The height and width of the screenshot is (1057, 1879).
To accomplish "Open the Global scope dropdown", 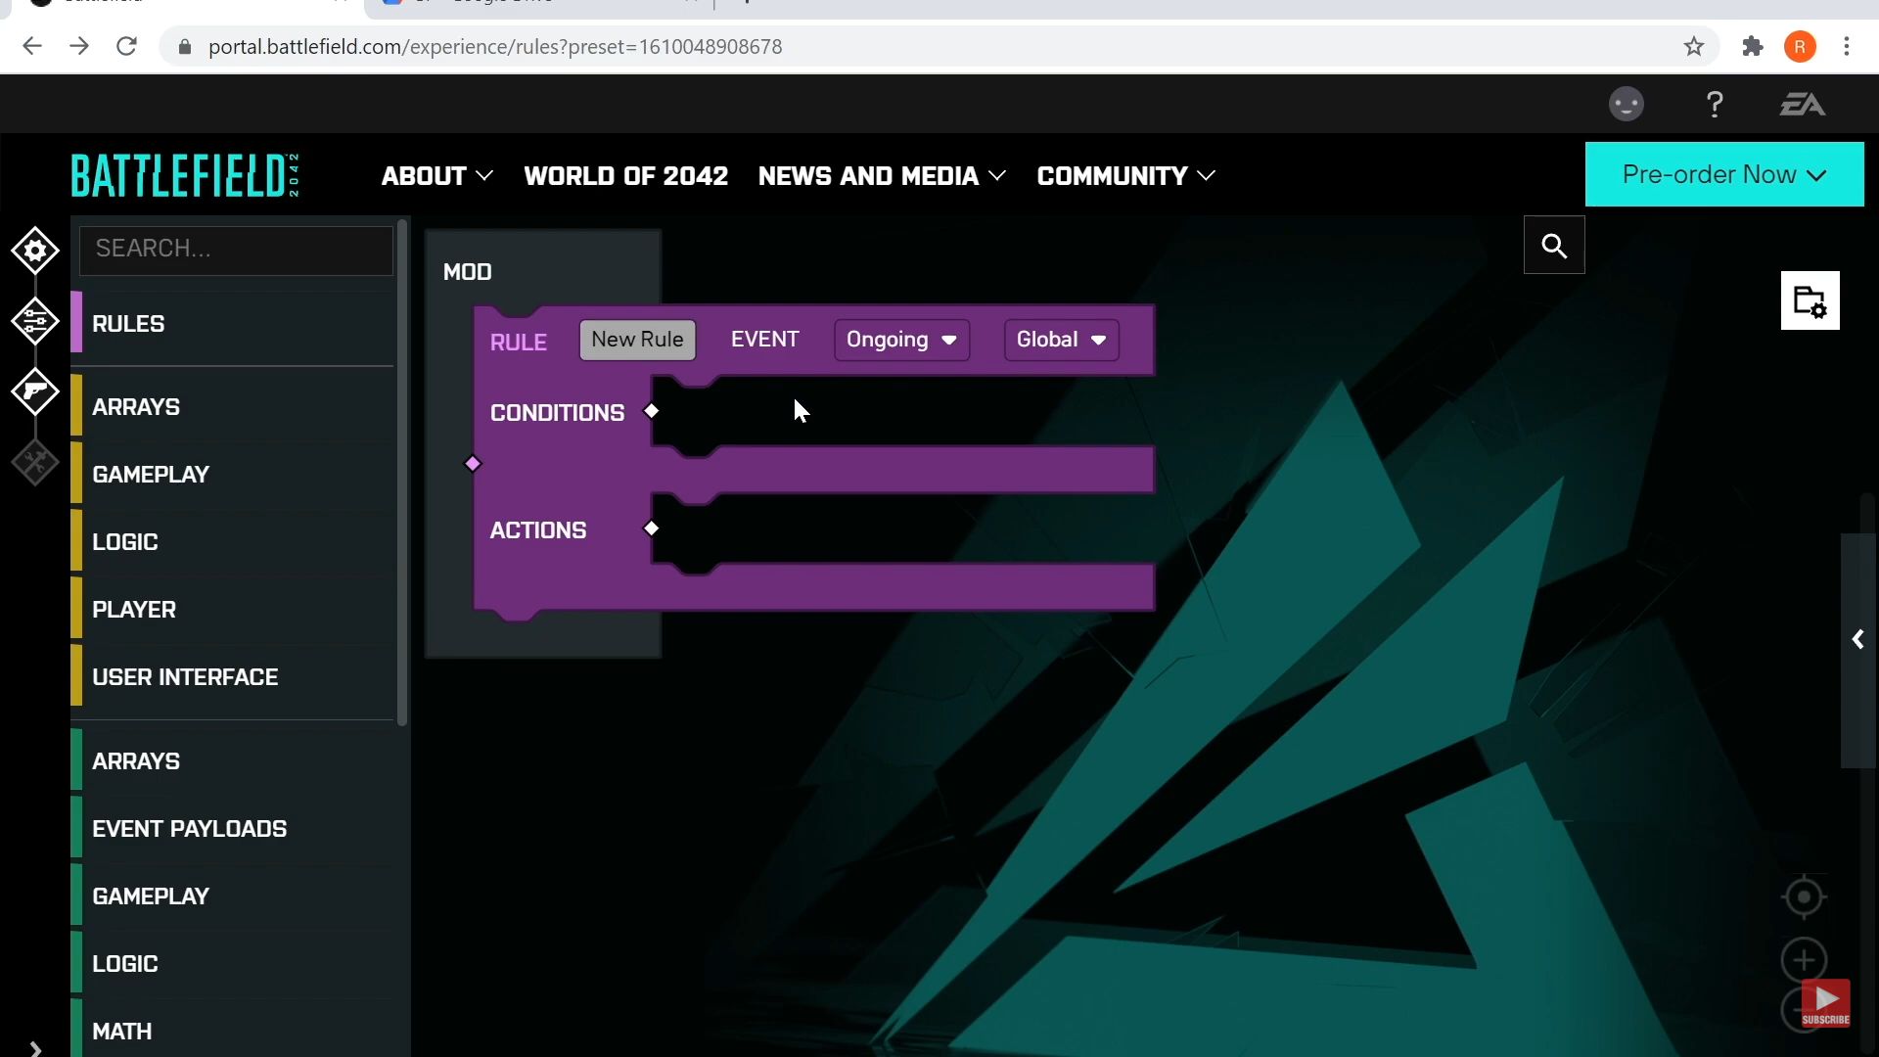I will 1061,340.
